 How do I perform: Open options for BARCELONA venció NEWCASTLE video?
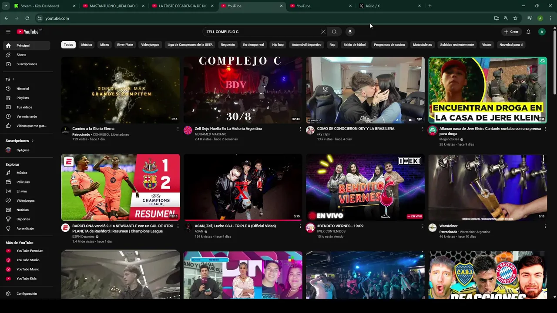coord(178,226)
